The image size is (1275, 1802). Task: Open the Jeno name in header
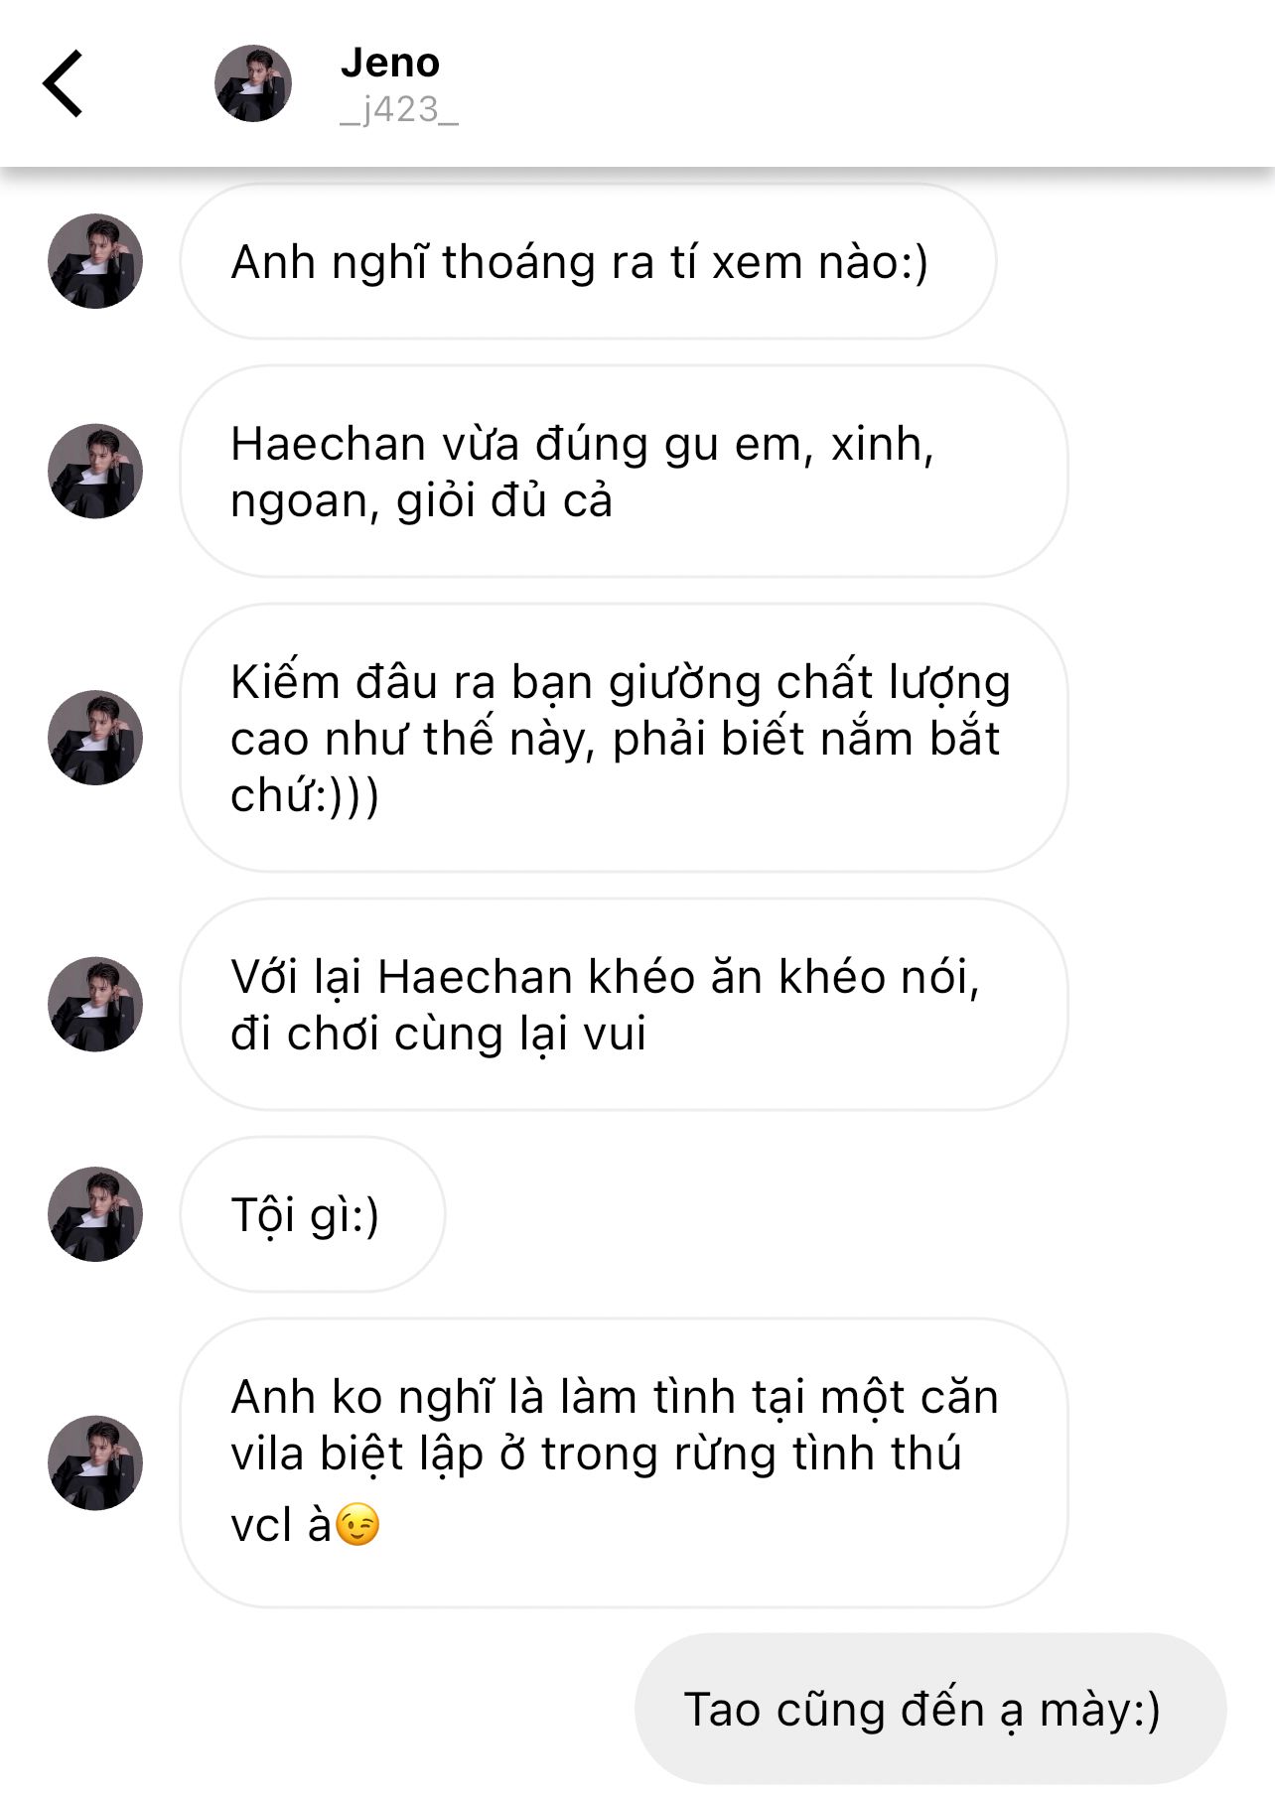pyautogui.click(x=389, y=63)
